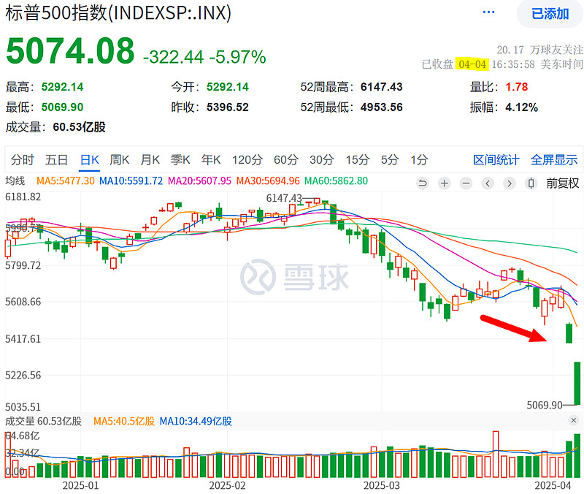The image size is (584, 494).
Task: Click the last green candlestick at 5069.90
Action: (577, 383)
